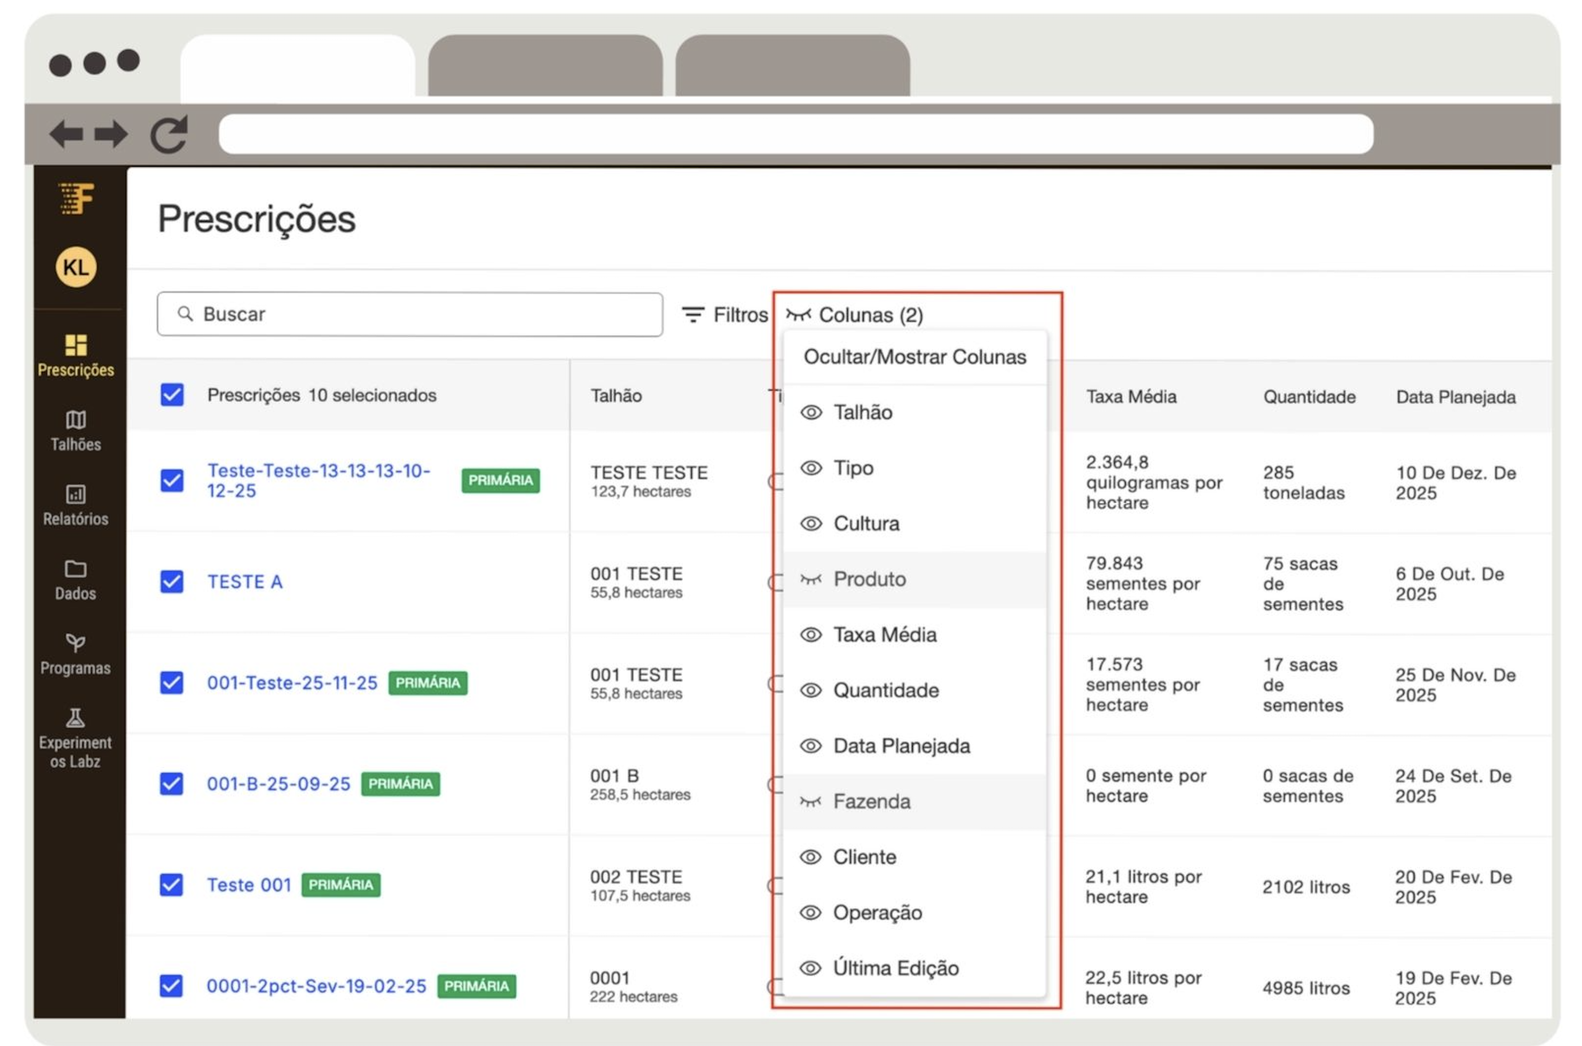1582x1046 pixels.
Task: Hide the Talhão column via eye icon
Action: (811, 412)
